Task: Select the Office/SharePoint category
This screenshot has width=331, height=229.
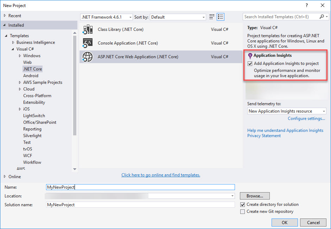Action: coord(40,122)
